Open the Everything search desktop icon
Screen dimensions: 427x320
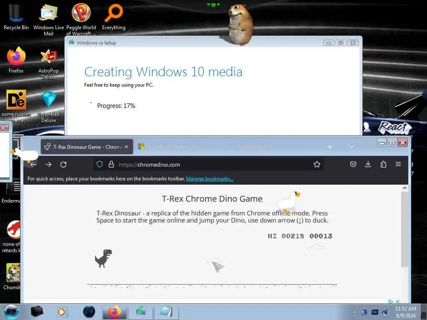click(113, 16)
